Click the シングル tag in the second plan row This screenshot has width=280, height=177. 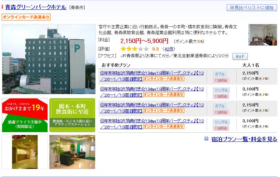(x=221, y=90)
